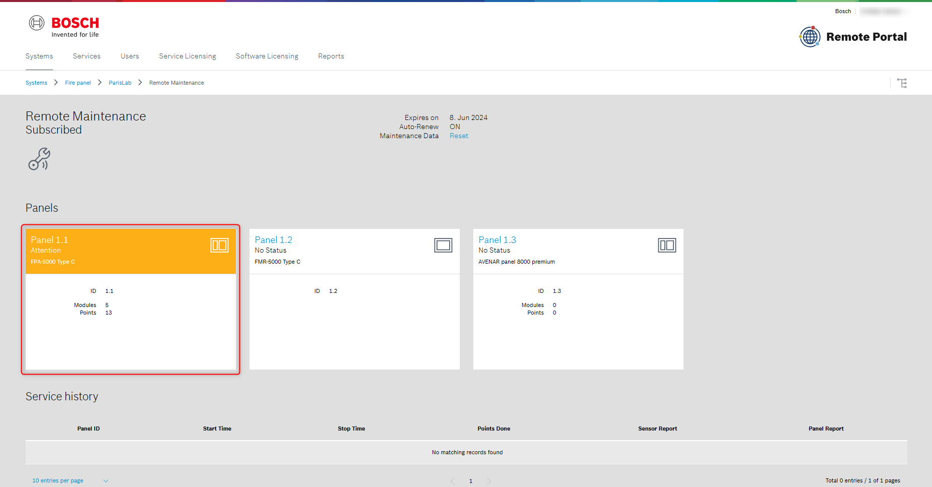Click the Bosch logo
Viewport: 932px width, 487px height.
[x=64, y=26]
